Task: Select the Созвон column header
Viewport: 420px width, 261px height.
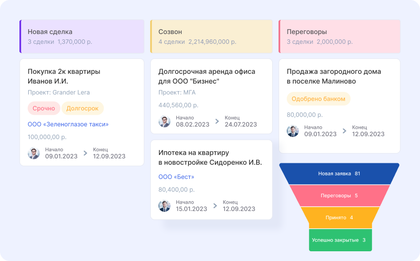Action: pos(211,36)
